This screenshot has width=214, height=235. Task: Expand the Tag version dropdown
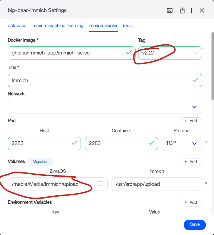tap(195, 53)
